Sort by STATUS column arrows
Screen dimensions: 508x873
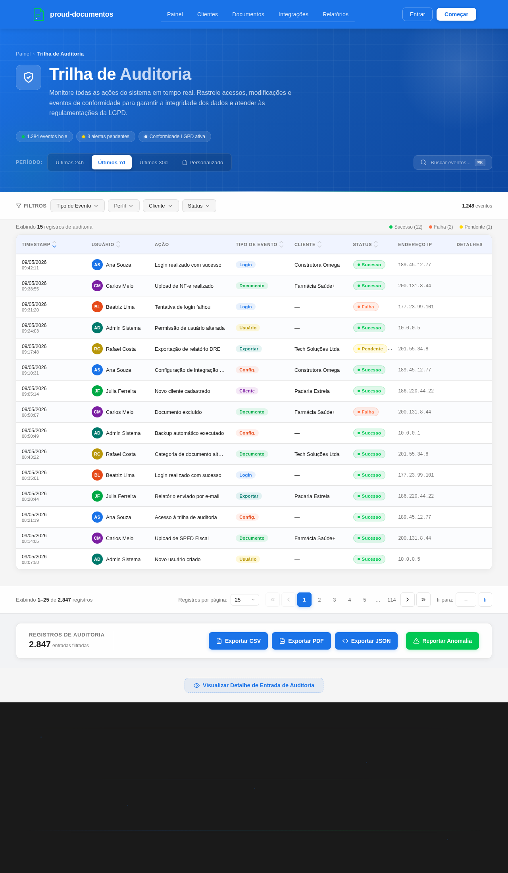point(376,244)
